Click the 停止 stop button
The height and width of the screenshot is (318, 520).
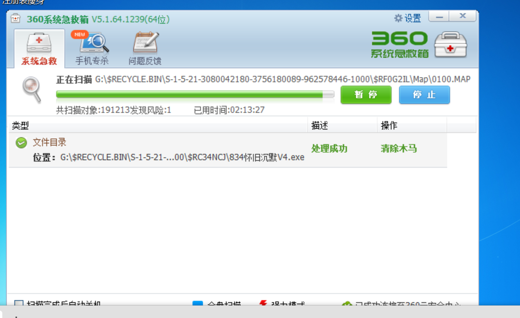(x=424, y=95)
